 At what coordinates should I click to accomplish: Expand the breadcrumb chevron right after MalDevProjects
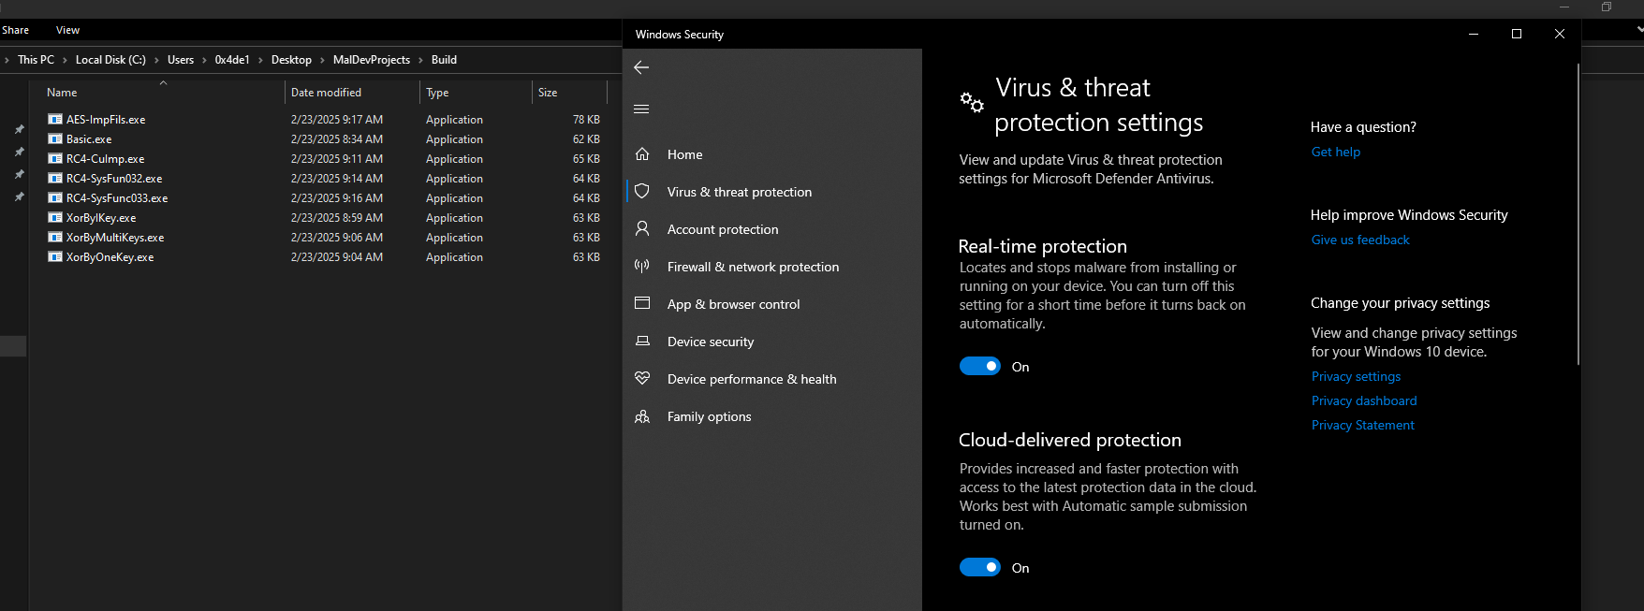point(420,60)
